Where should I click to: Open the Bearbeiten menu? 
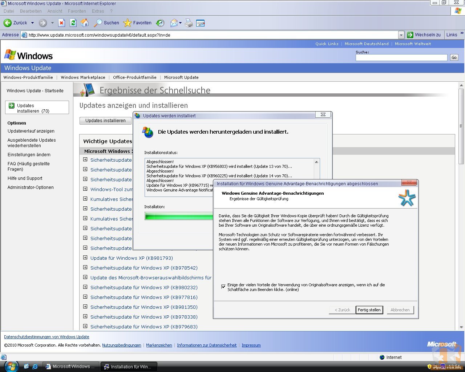point(31,11)
